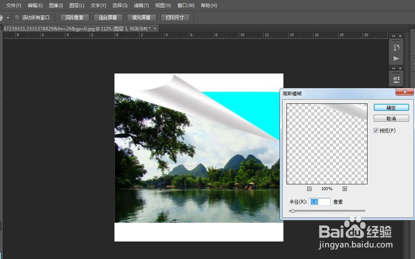Screen dimensions: 415x259
Task: Zoom in the blur preview with plus icon
Action: (345, 189)
